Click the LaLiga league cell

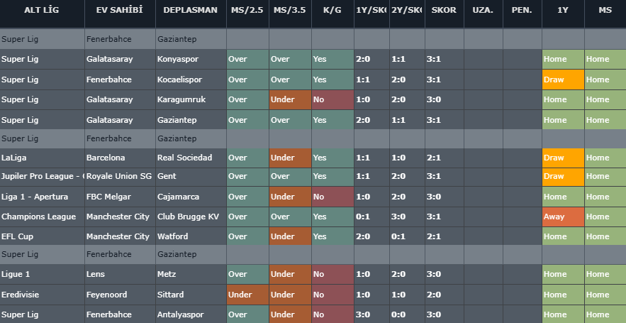point(42,158)
